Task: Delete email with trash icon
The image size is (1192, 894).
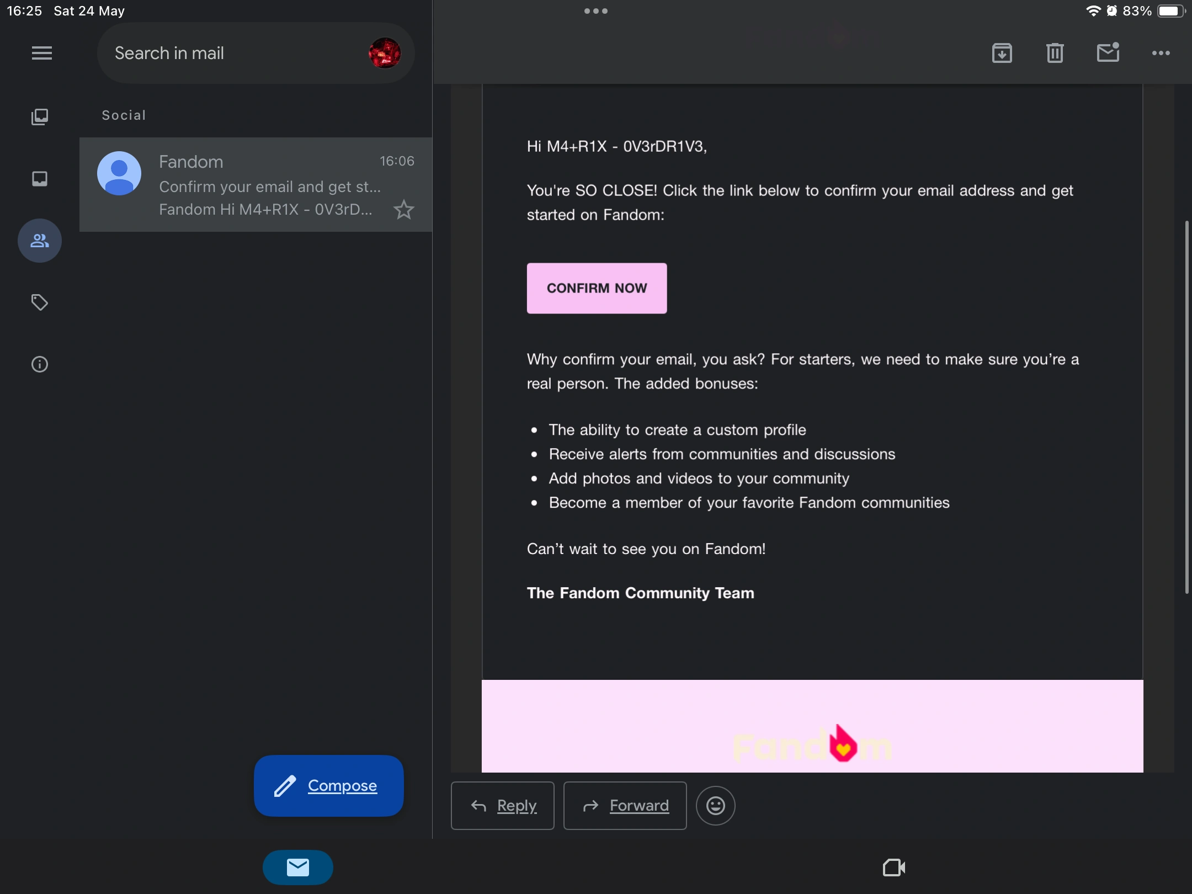Action: [x=1055, y=53]
